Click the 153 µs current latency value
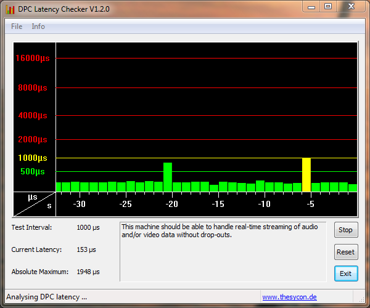This screenshot has height=308, width=370. (x=86, y=250)
